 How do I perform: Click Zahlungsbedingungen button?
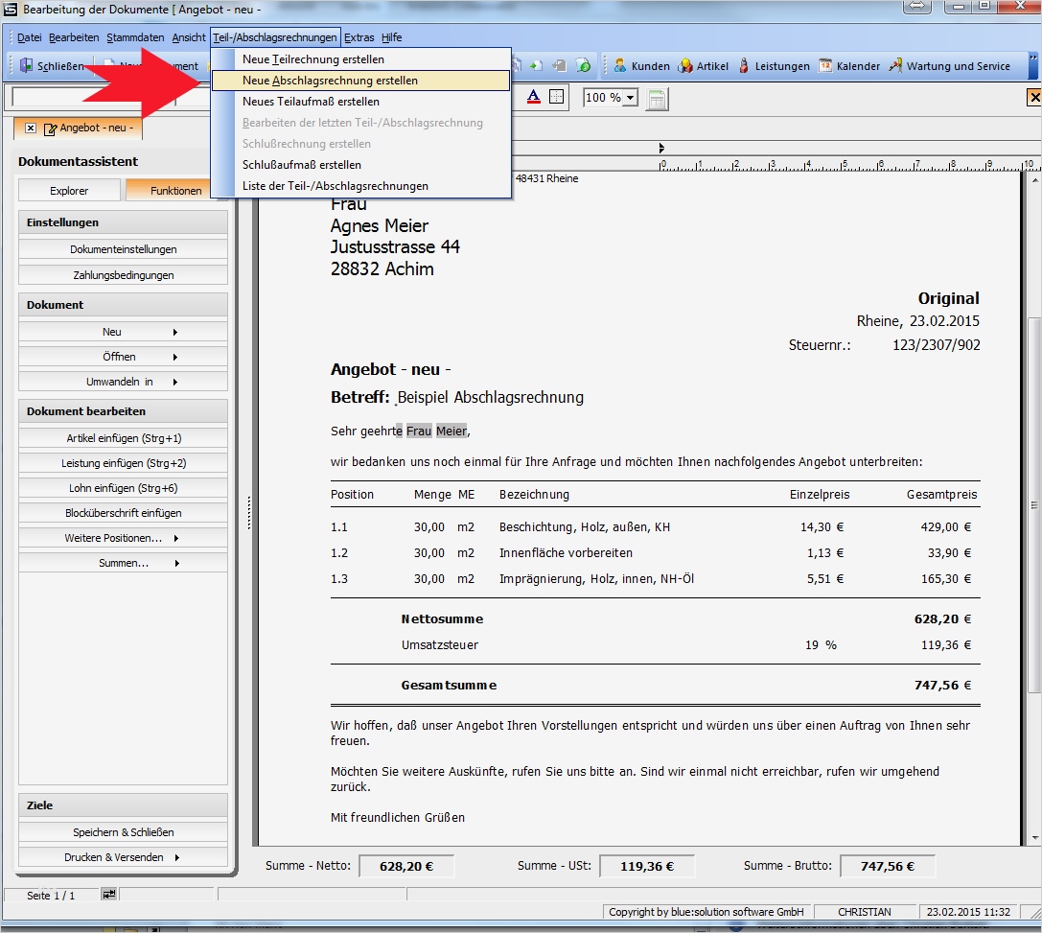123,275
